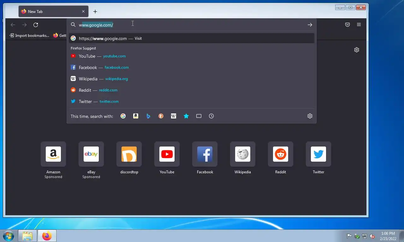Open the discordtop shortcut tile
The image size is (404, 242).
(x=129, y=154)
